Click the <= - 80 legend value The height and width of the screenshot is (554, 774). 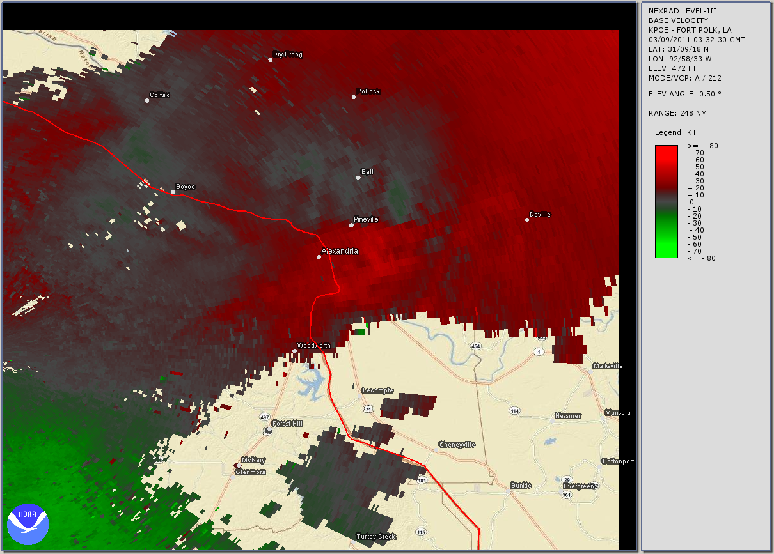point(701,258)
